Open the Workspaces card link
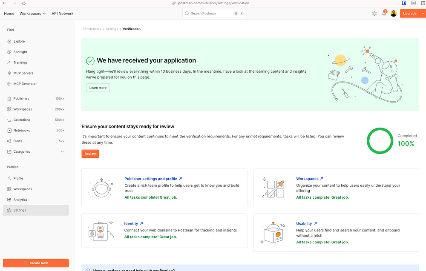The image size is (426, 271). pyautogui.click(x=310, y=179)
